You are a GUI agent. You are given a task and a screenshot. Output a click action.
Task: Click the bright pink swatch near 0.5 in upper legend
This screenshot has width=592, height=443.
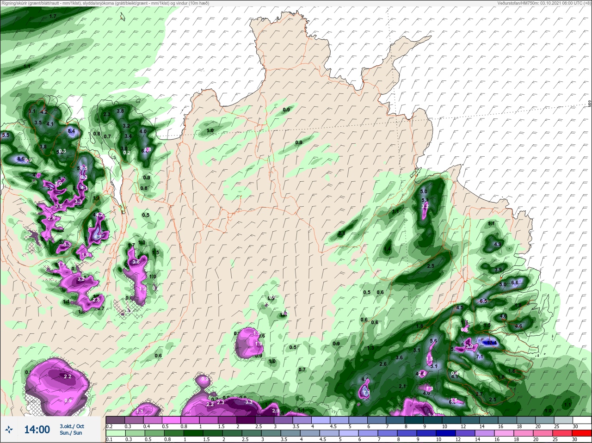coord(172,420)
